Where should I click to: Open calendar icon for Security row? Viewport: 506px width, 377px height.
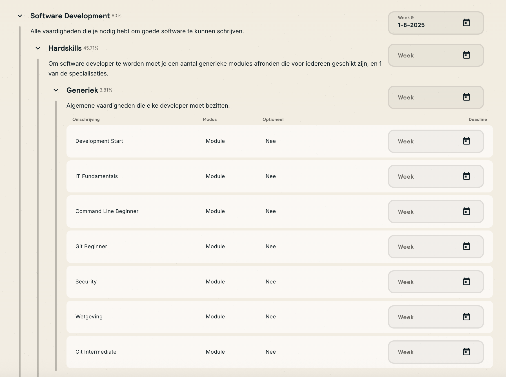[x=466, y=281]
